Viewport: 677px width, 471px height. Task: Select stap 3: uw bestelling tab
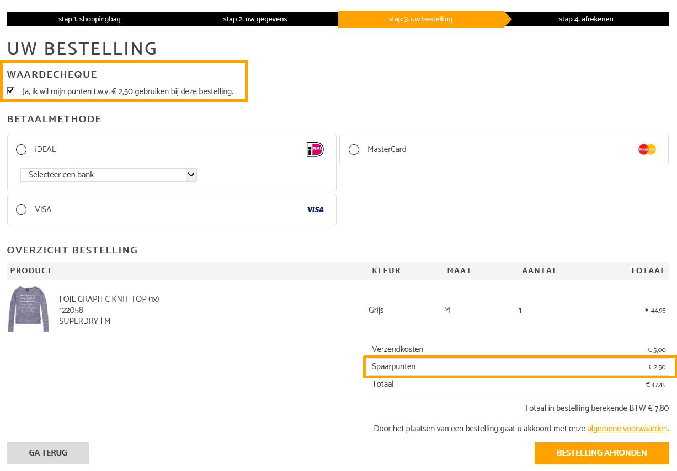[x=420, y=19]
